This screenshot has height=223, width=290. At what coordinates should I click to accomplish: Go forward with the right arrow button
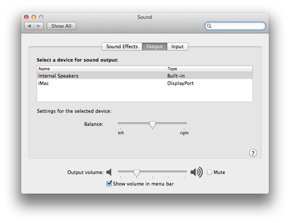(x=39, y=26)
